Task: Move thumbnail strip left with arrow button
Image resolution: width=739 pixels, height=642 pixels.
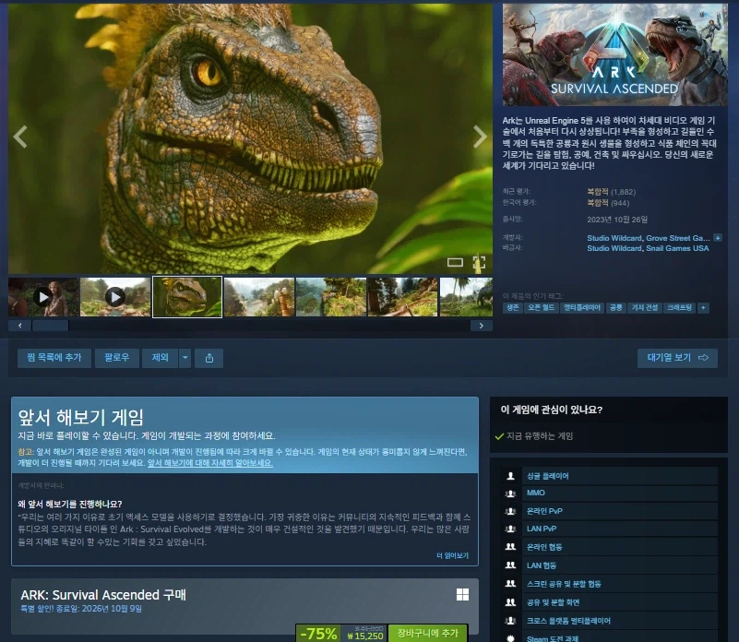Action: click(19, 326)
